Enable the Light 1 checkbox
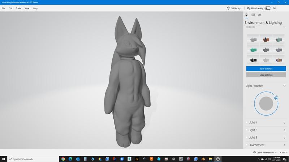 (x=247, y=122)
